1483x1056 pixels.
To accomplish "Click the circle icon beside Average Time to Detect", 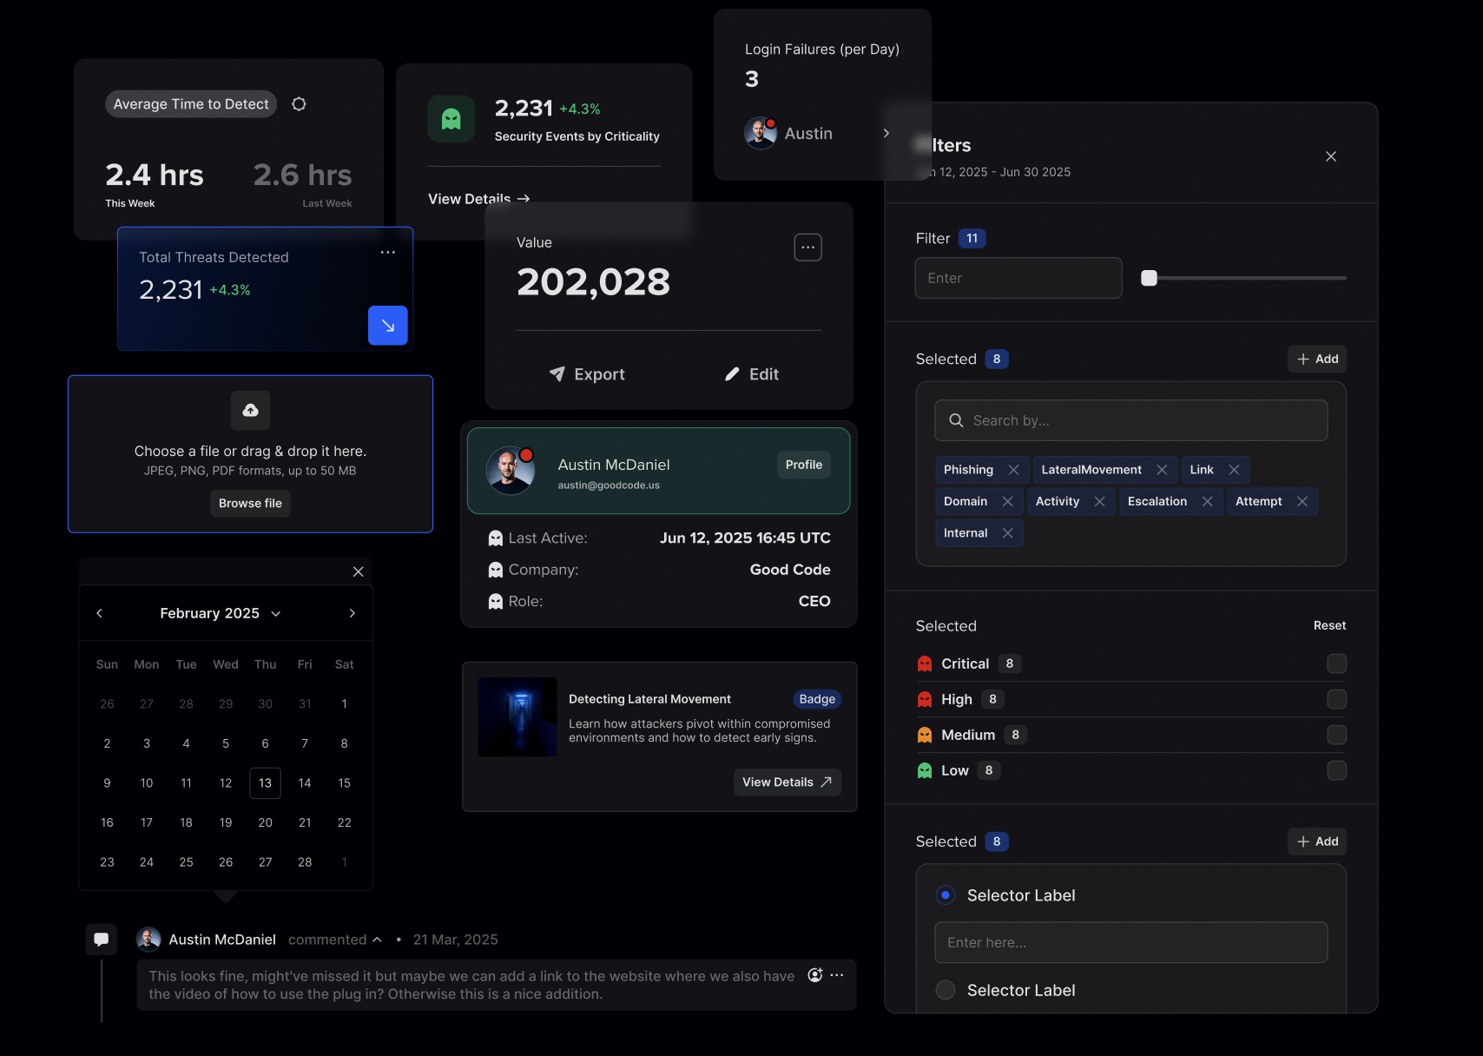I will [x=299, y=104].
